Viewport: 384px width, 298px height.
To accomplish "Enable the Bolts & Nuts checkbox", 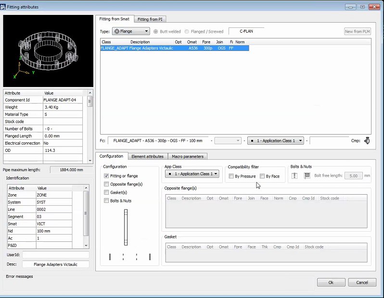I will pos(106,200).
